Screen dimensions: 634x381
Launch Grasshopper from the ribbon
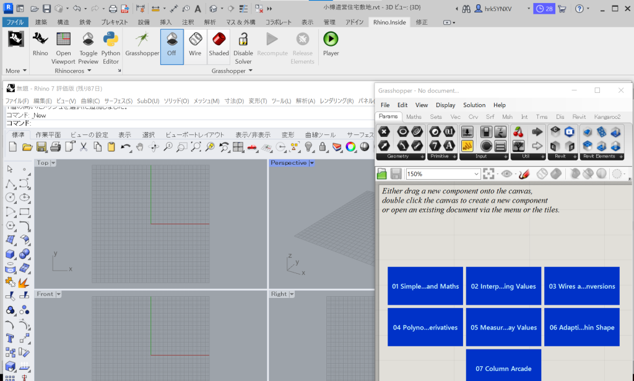pos(142,45)
